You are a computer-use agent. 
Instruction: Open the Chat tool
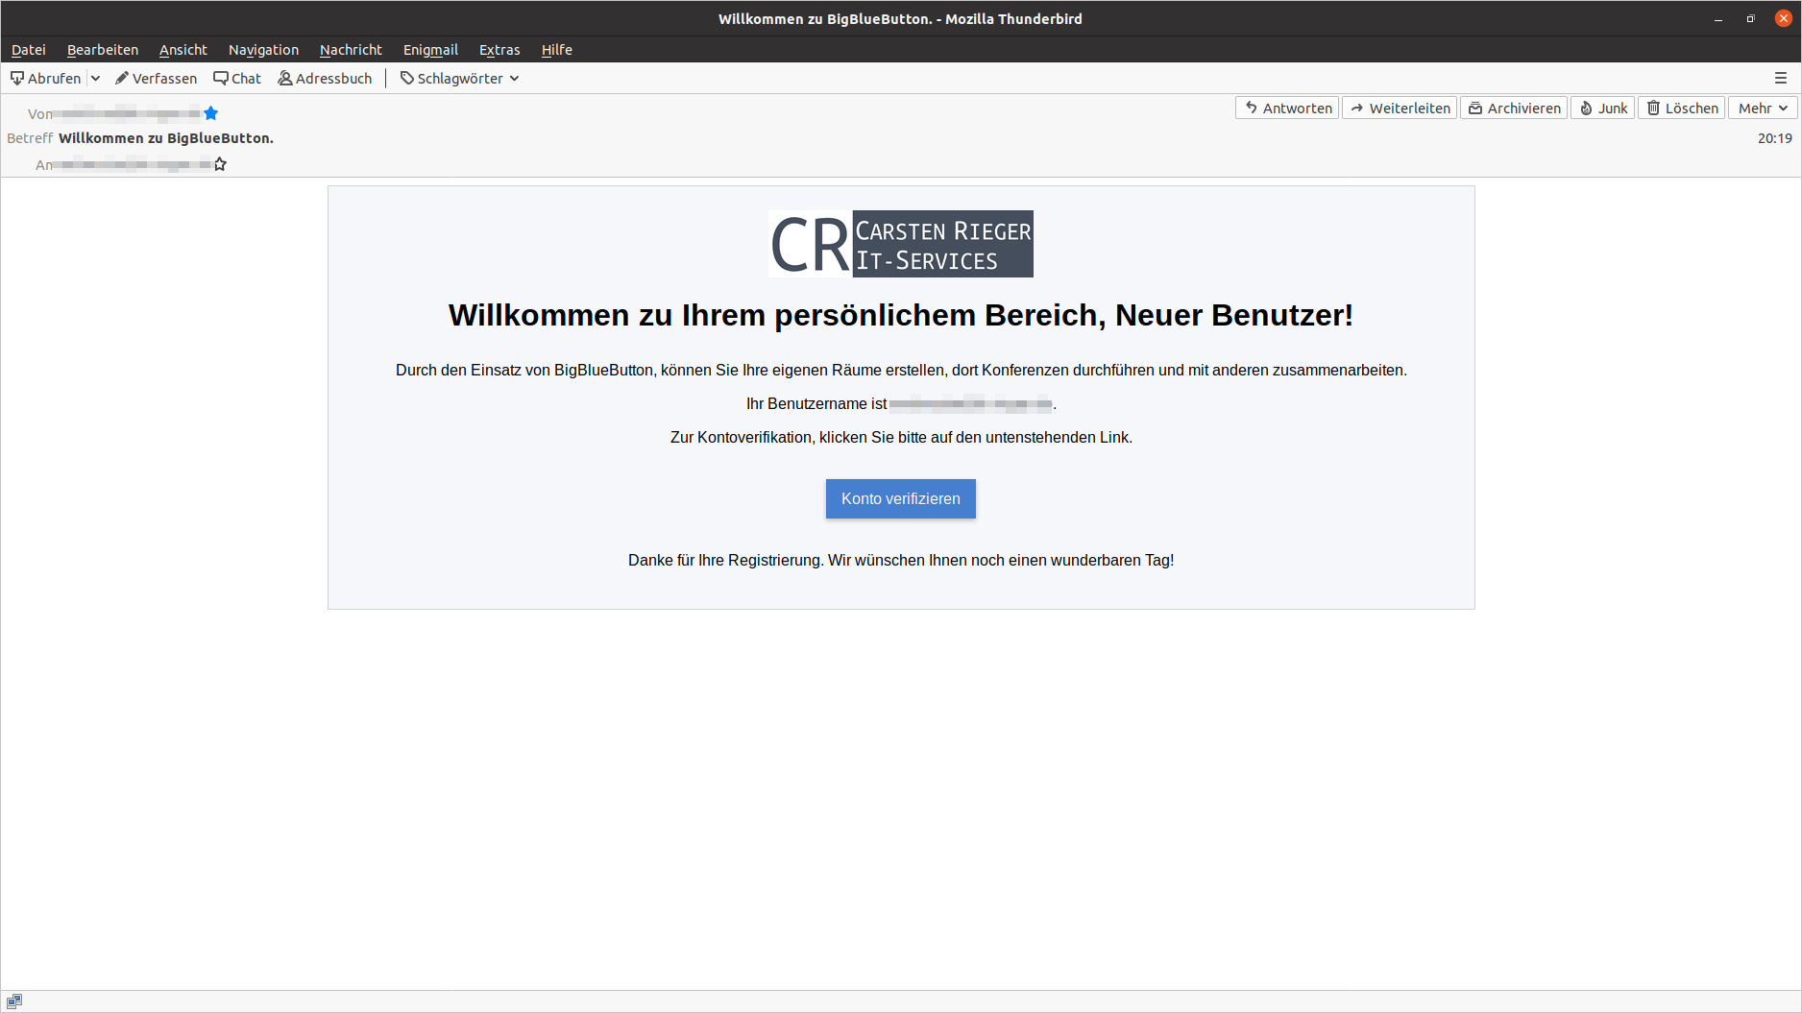[237, 79]
